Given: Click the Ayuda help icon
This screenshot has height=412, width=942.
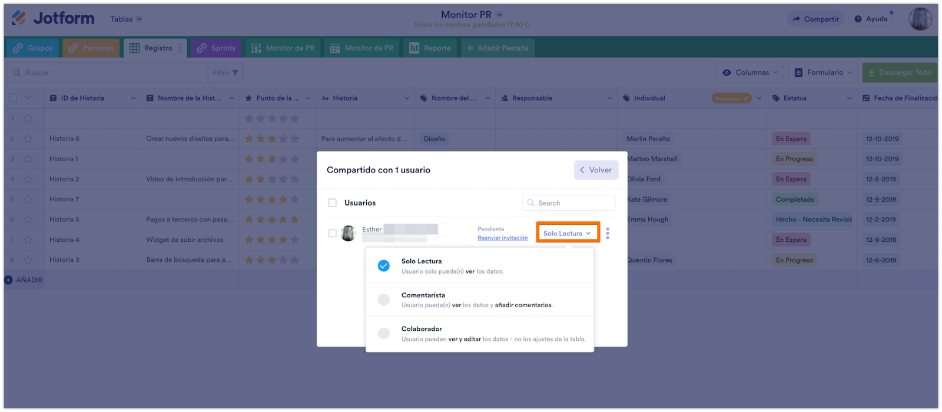Looking at the screenshot, I should [x=858, y=19].
